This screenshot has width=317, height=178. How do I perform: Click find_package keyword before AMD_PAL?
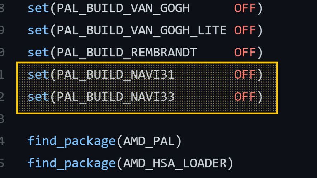(71, 141)
